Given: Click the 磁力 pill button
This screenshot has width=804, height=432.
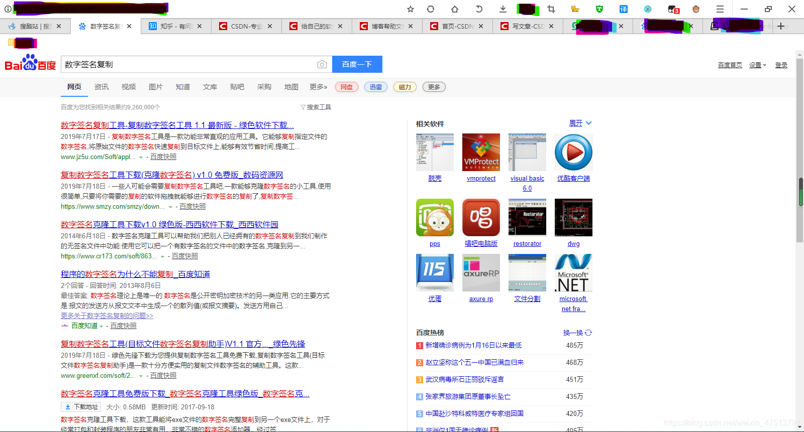Looking at the screenshot, I should [x=405, y=87].
